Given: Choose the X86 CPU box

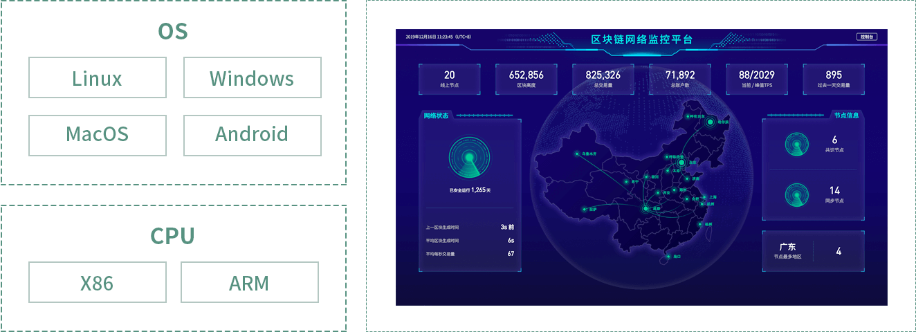Looking at the screenshot, I should [98, 282].
